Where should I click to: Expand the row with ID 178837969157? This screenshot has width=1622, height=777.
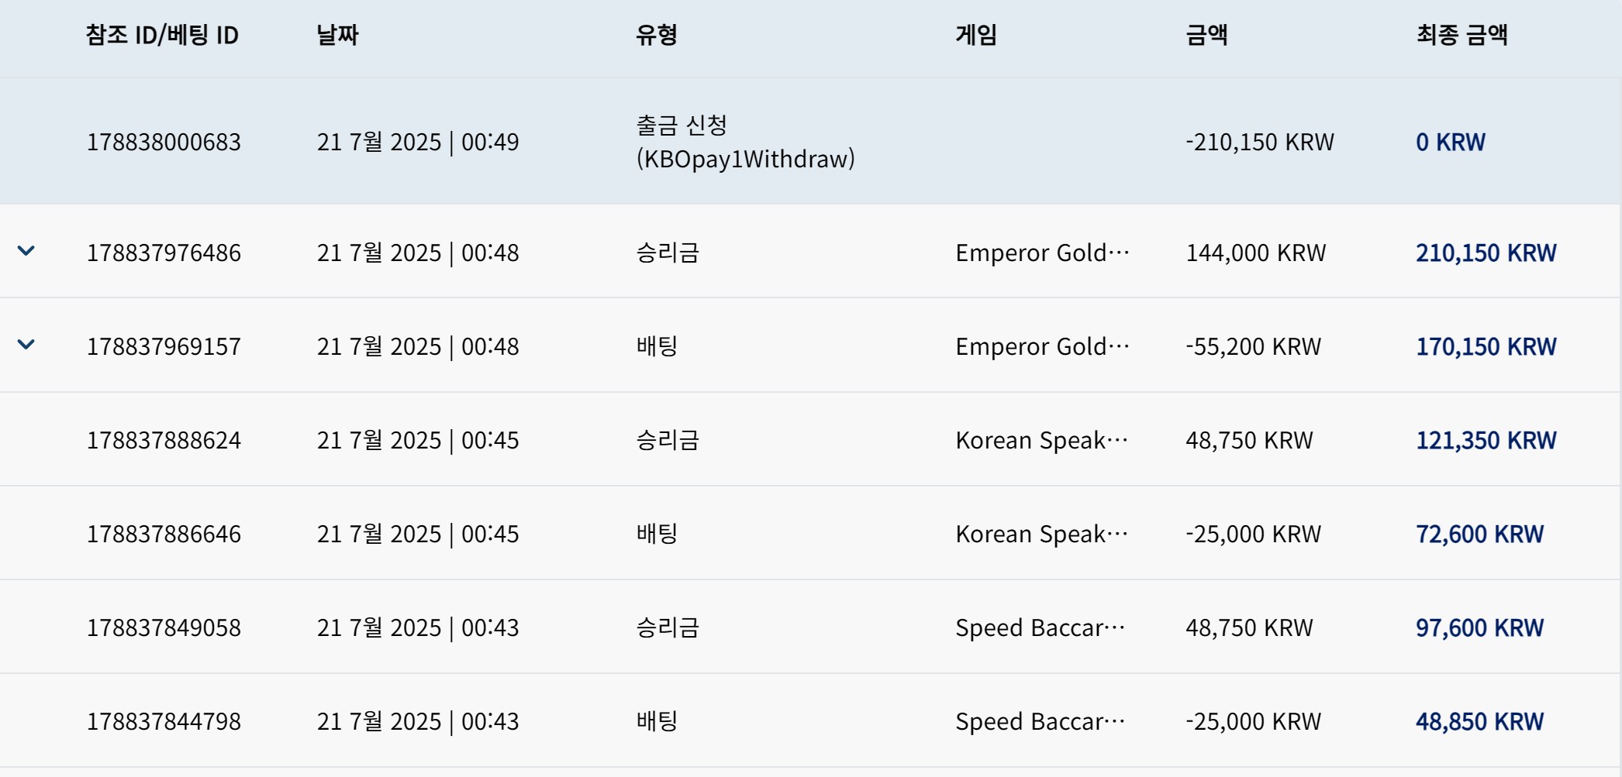[x=26, y=345]
